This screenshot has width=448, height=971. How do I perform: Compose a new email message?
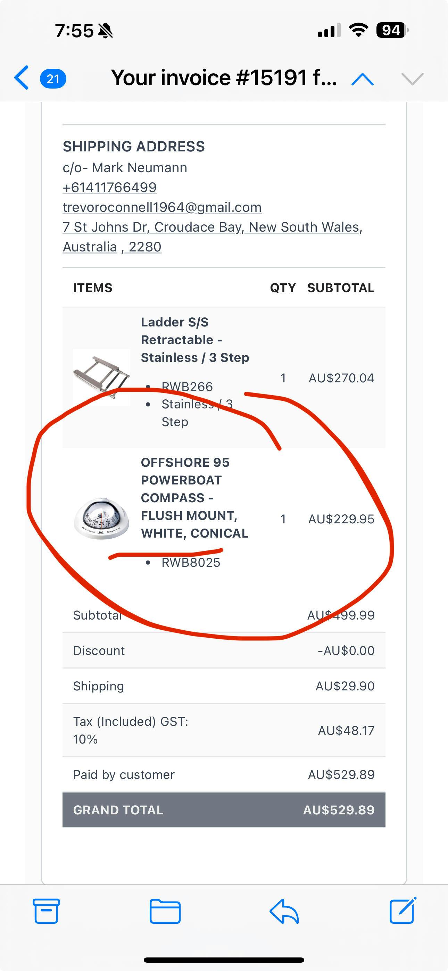click(403, 911)
